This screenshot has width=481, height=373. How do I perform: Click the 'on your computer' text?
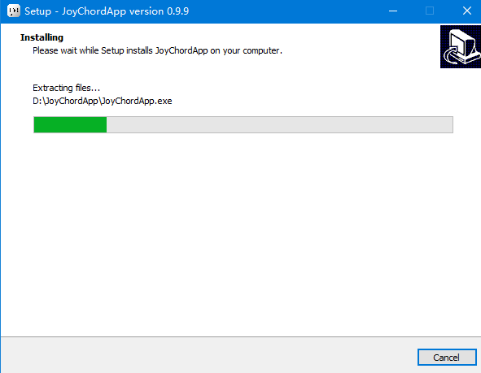[246, 50]
